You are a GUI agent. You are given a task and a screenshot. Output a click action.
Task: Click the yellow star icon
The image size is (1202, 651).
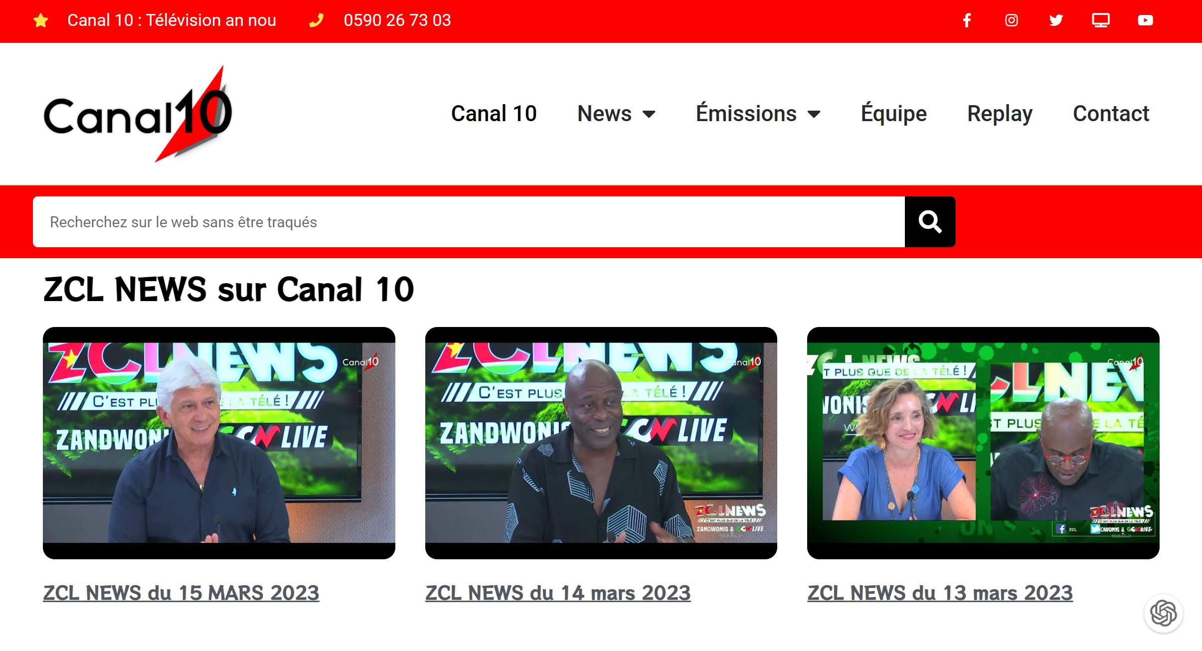click(x=41, y=20)
